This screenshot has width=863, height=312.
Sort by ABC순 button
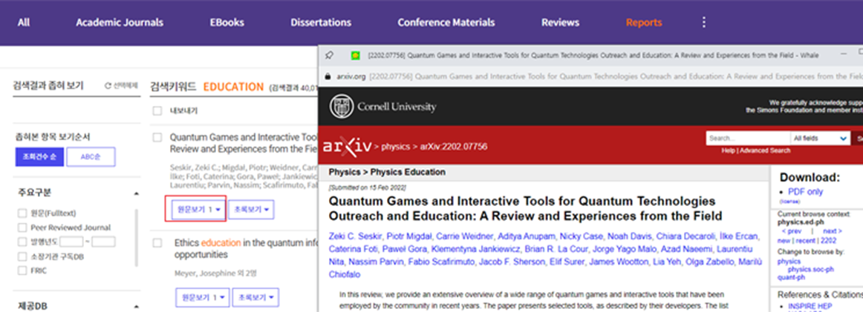(91, 156)
